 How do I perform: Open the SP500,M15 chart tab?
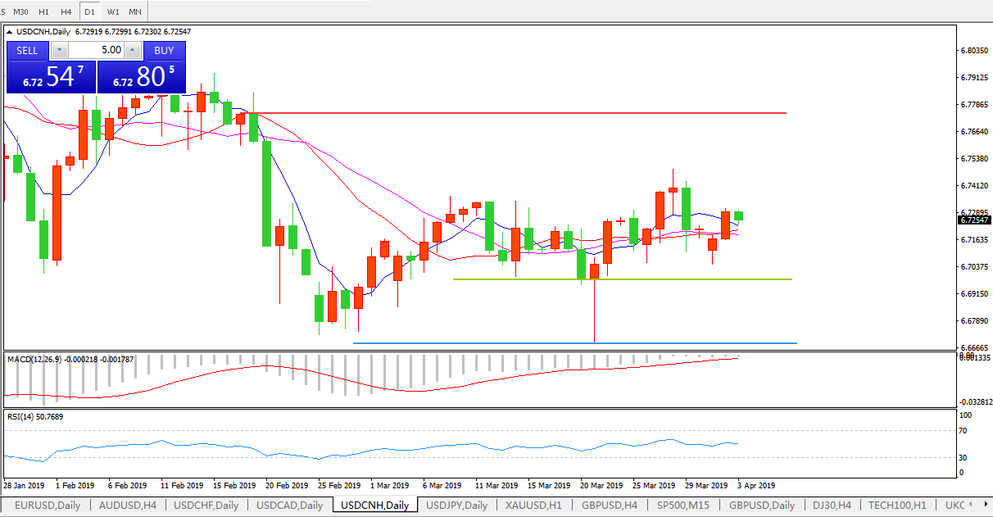click(x=683, y=506)
